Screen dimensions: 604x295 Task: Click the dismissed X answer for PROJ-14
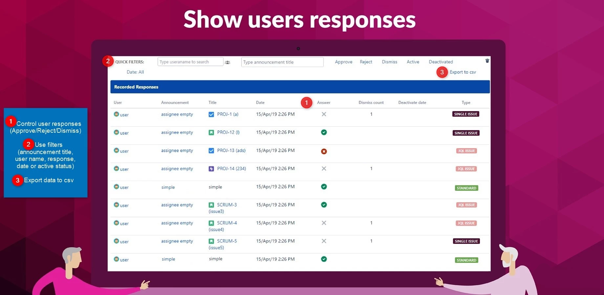(x=324, y=168)
